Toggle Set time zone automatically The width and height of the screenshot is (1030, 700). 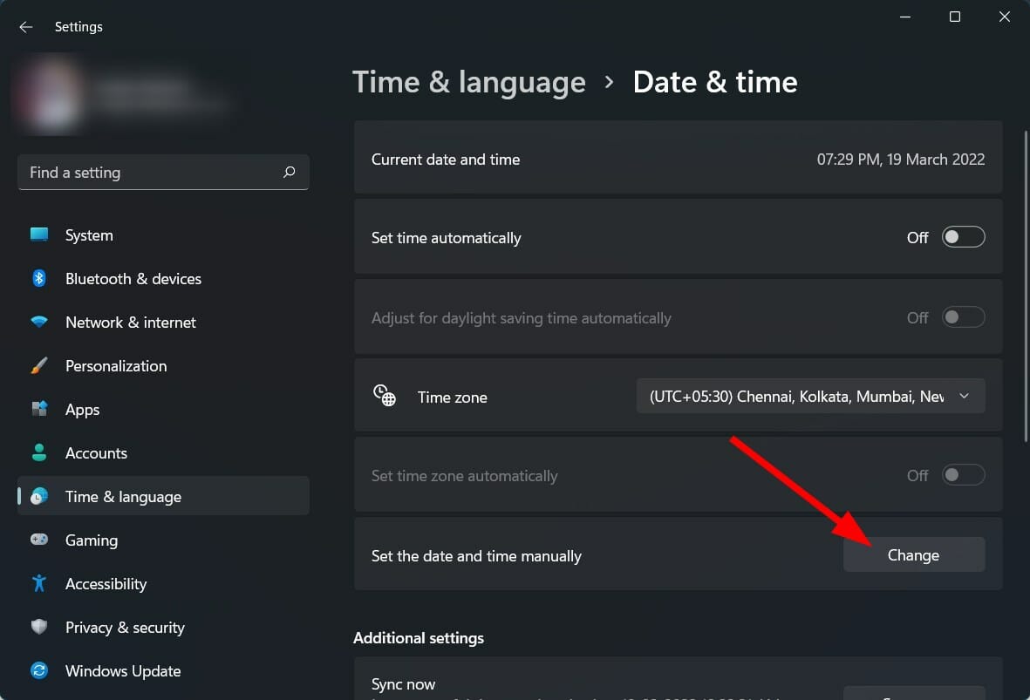(x=963, y=475)
